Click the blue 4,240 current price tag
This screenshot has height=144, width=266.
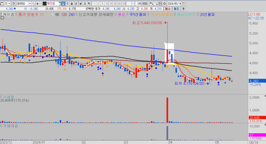click(x=257, y=81)
